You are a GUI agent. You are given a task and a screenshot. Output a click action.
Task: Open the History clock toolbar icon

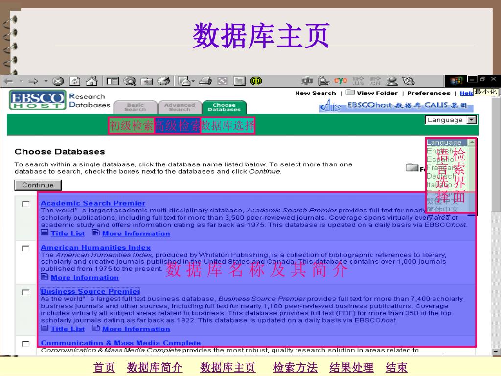163,81
